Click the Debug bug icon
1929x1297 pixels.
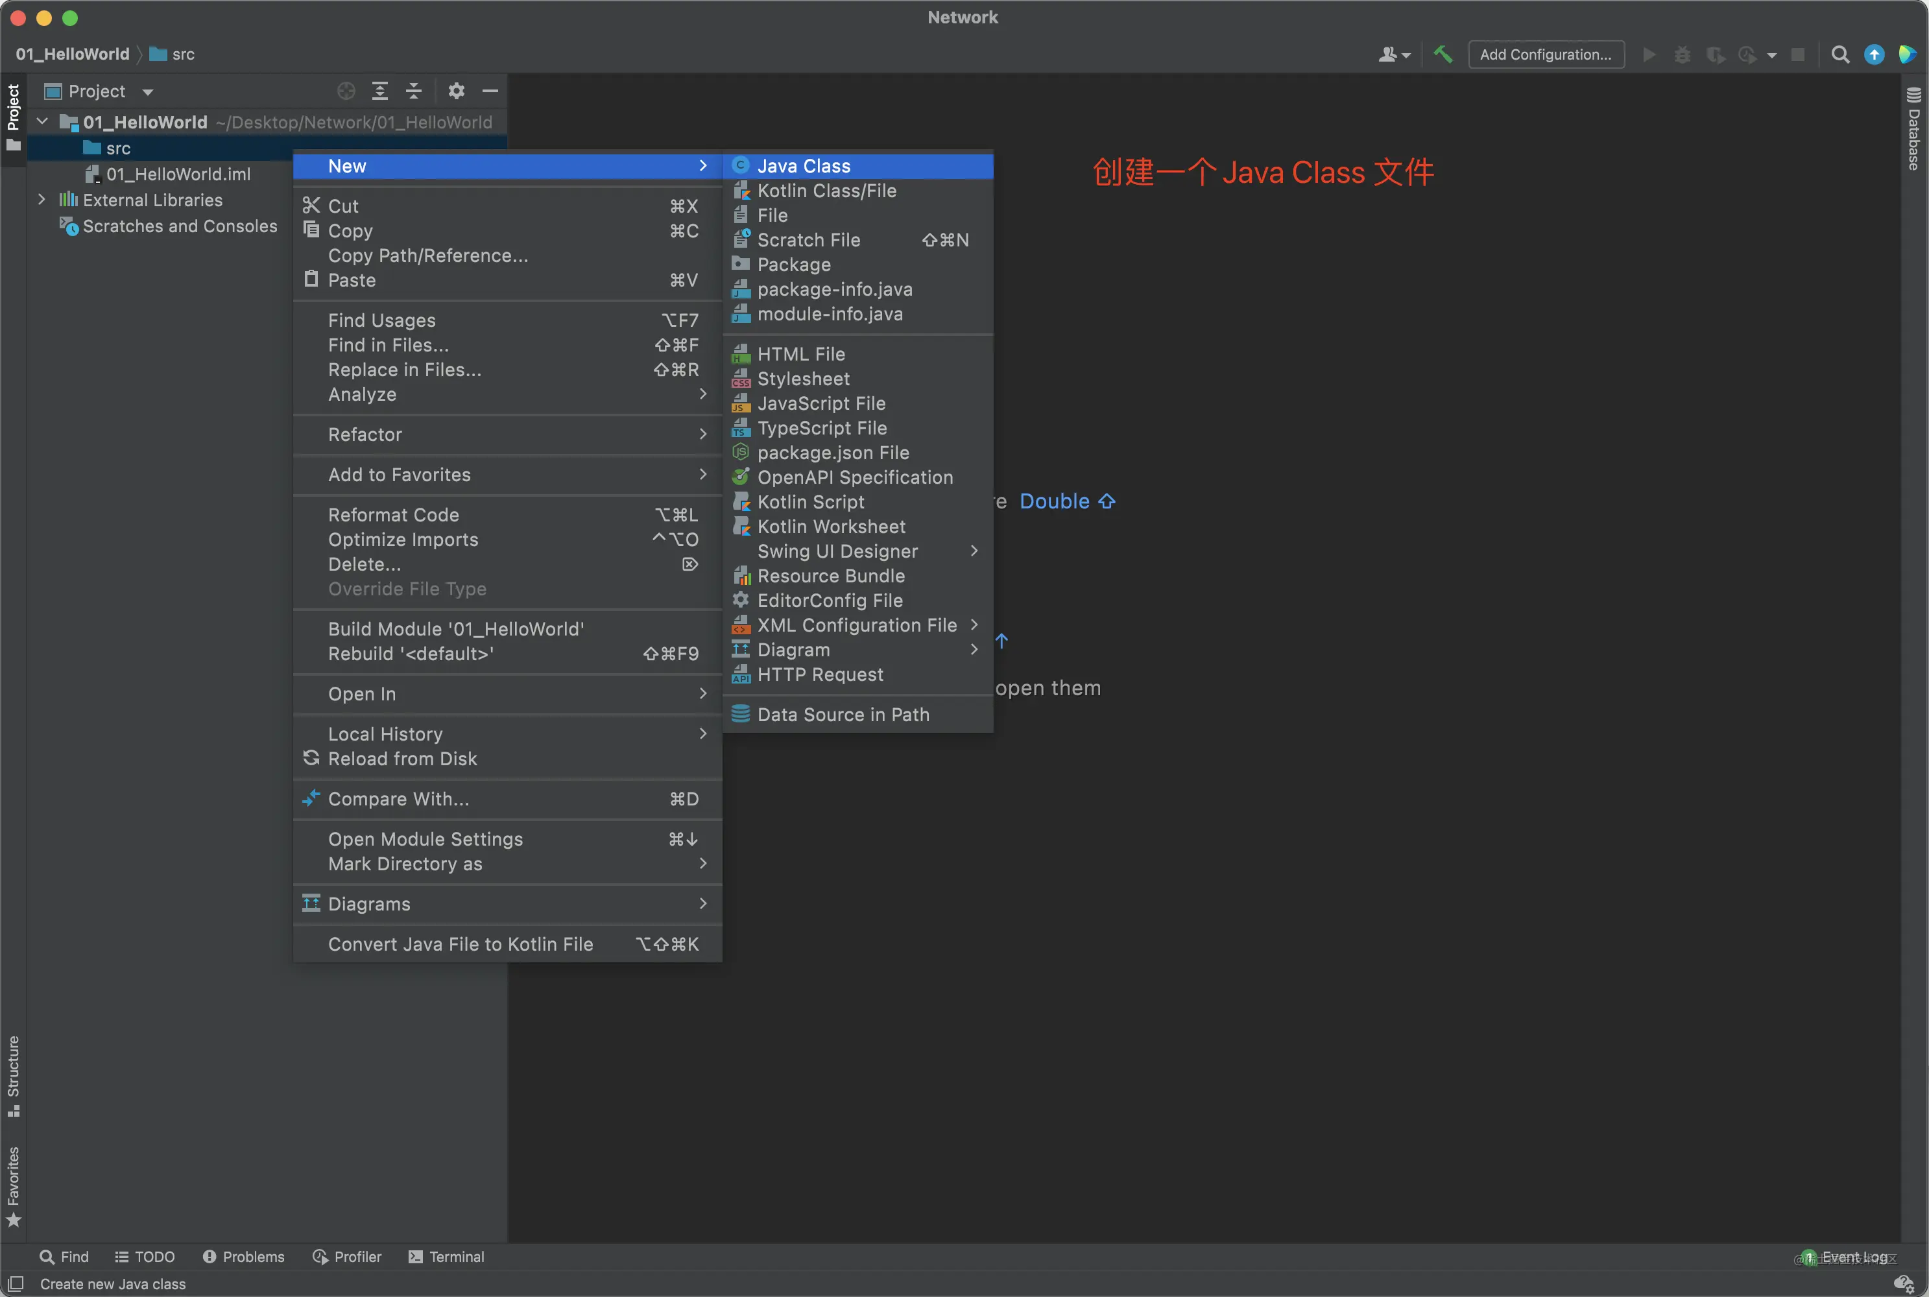coord(1682,54)
